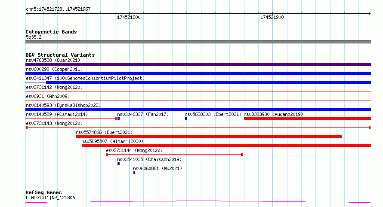Open variant nsv5895507 (Almarri2020) label

(x=112, y=141)
